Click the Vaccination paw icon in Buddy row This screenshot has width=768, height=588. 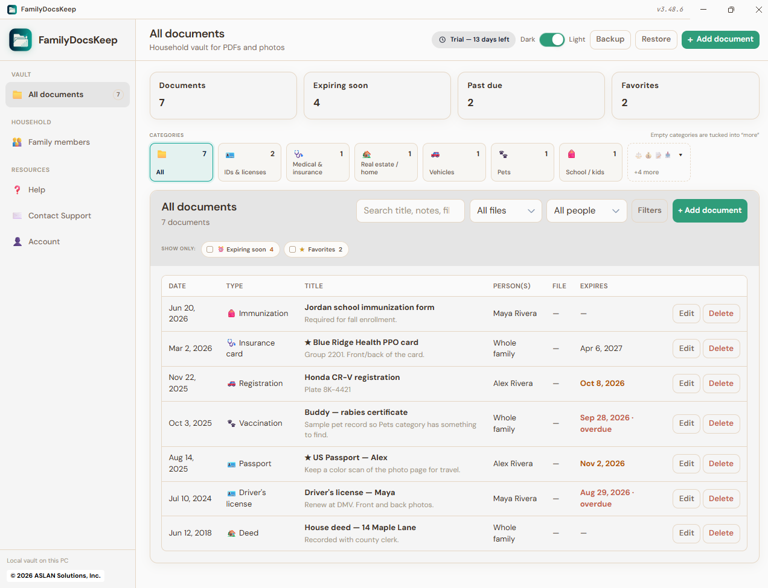pyautogui.click(x=231, y=423)
